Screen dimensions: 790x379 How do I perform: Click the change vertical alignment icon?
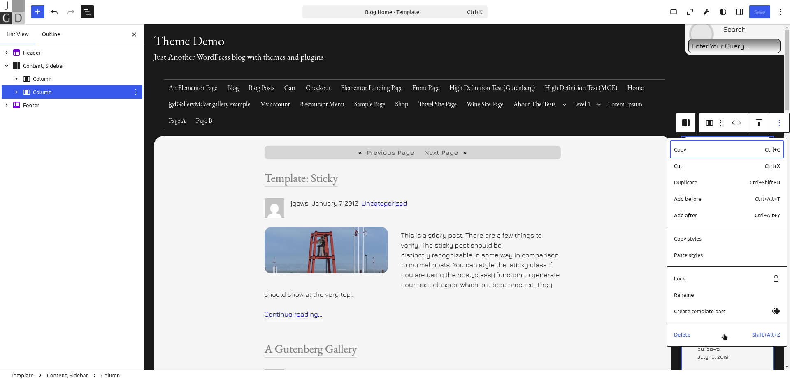pos(759,123)
